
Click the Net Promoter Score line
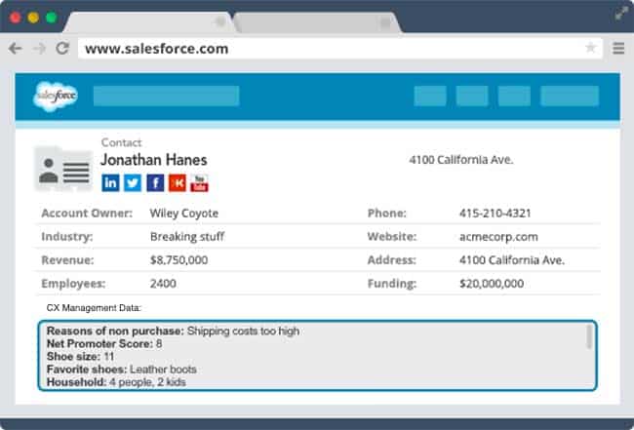[104, 344]
